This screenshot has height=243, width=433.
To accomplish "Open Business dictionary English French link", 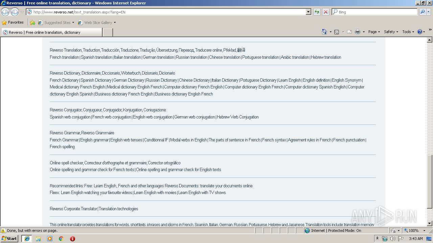I will [x=184, y=94].
